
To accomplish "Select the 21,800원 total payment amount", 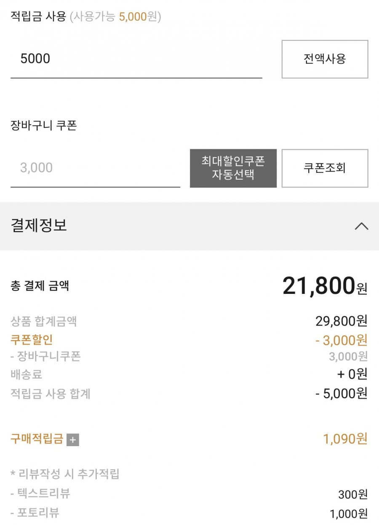I will click(x=324, y=286).
